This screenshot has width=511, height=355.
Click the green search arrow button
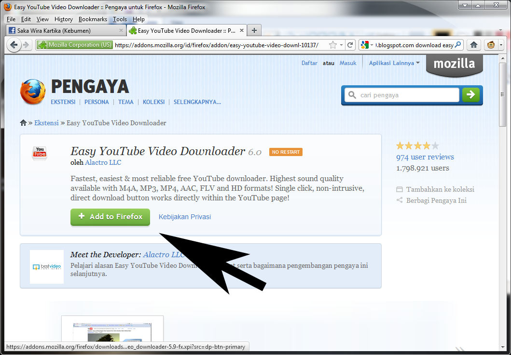[470, 95]
